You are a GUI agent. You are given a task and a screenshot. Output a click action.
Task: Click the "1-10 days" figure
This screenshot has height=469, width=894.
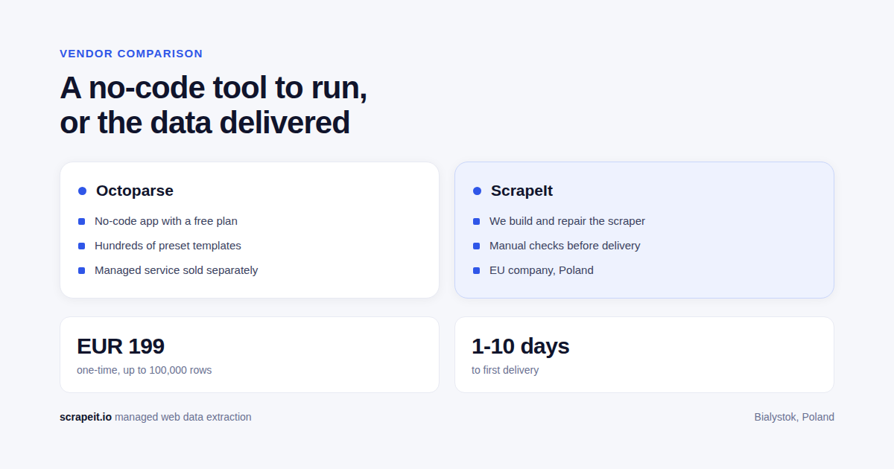pyautogui.click(x=520, y=346)
